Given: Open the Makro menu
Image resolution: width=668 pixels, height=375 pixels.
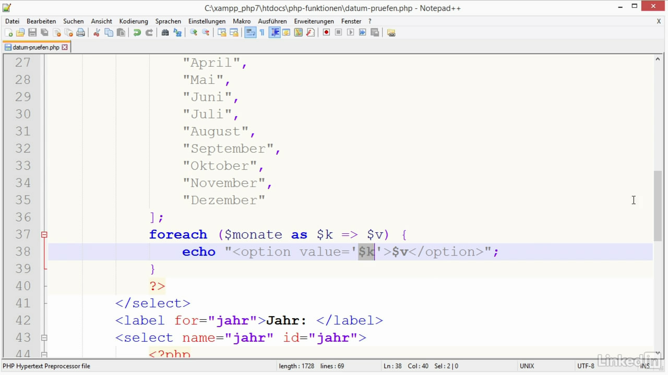Looking at the screenshot, I should coord(242,21).
